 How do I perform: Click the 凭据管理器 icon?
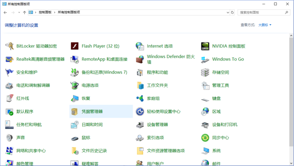(75, 112)
